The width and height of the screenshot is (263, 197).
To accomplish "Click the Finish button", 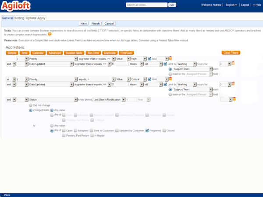I will [96, 23].
